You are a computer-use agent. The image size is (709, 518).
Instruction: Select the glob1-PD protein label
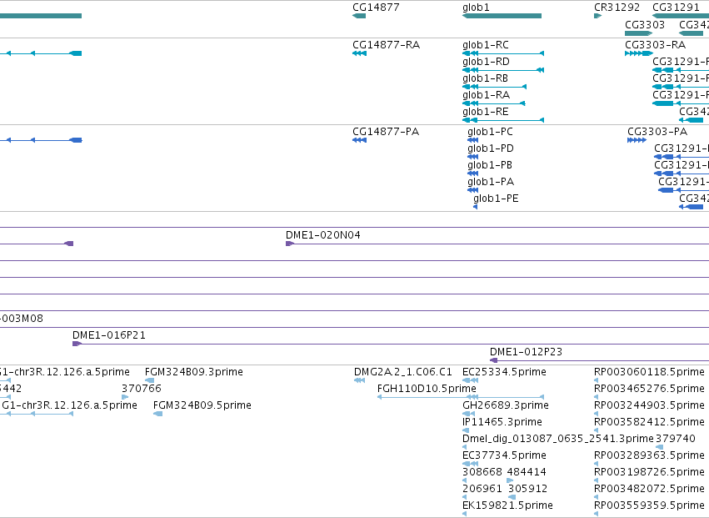(491, 149)
